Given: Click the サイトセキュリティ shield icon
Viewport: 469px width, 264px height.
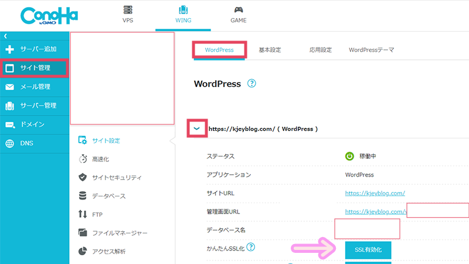Looking at the screenshot, I should pos(83,177).
